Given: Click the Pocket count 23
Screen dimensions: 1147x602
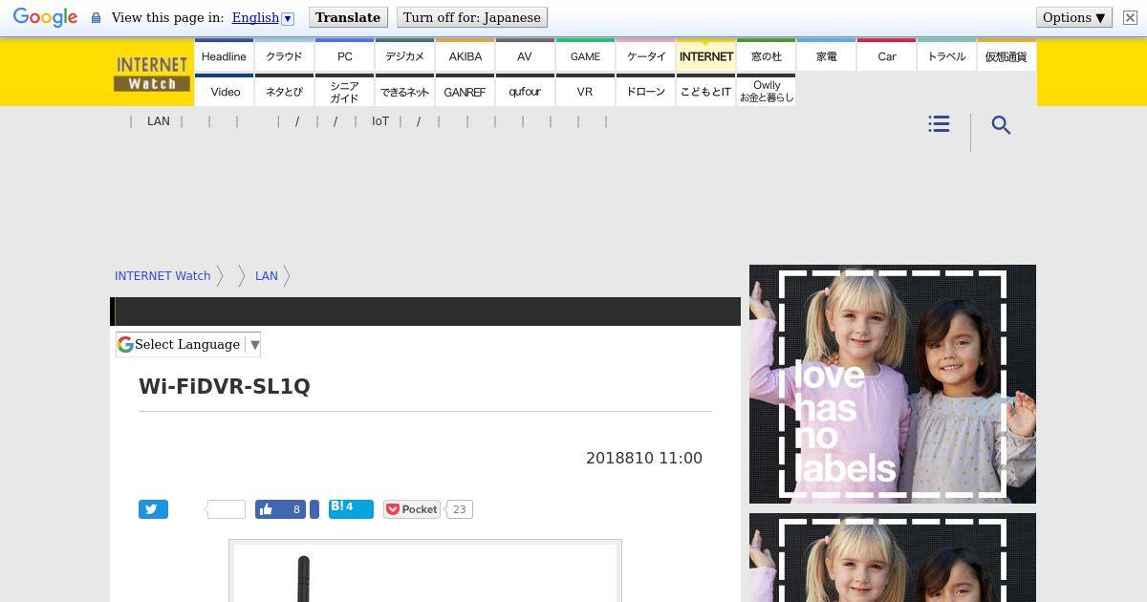Looking at the screenshot, I should [x=459, y=509].
